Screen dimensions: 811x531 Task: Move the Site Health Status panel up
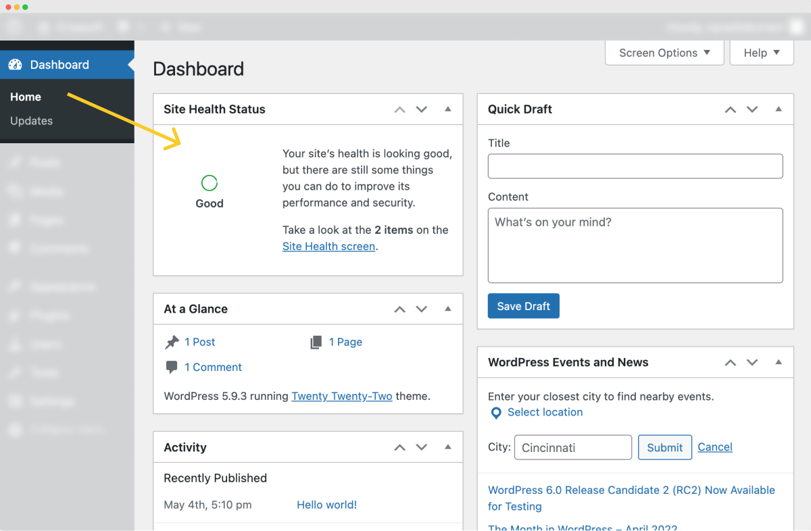(400, 109)
